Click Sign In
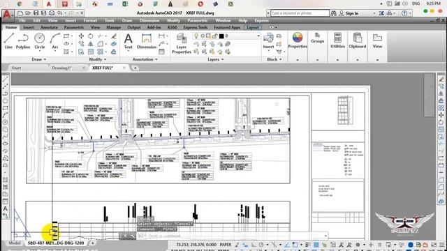 [352, 13]
